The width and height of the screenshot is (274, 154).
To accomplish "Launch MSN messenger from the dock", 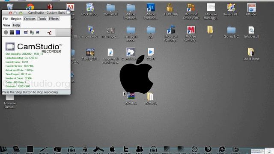I will point(140,150).
